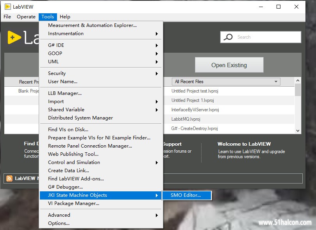Open G# - CreateDestroy.lvproj

tap(195, 128)
